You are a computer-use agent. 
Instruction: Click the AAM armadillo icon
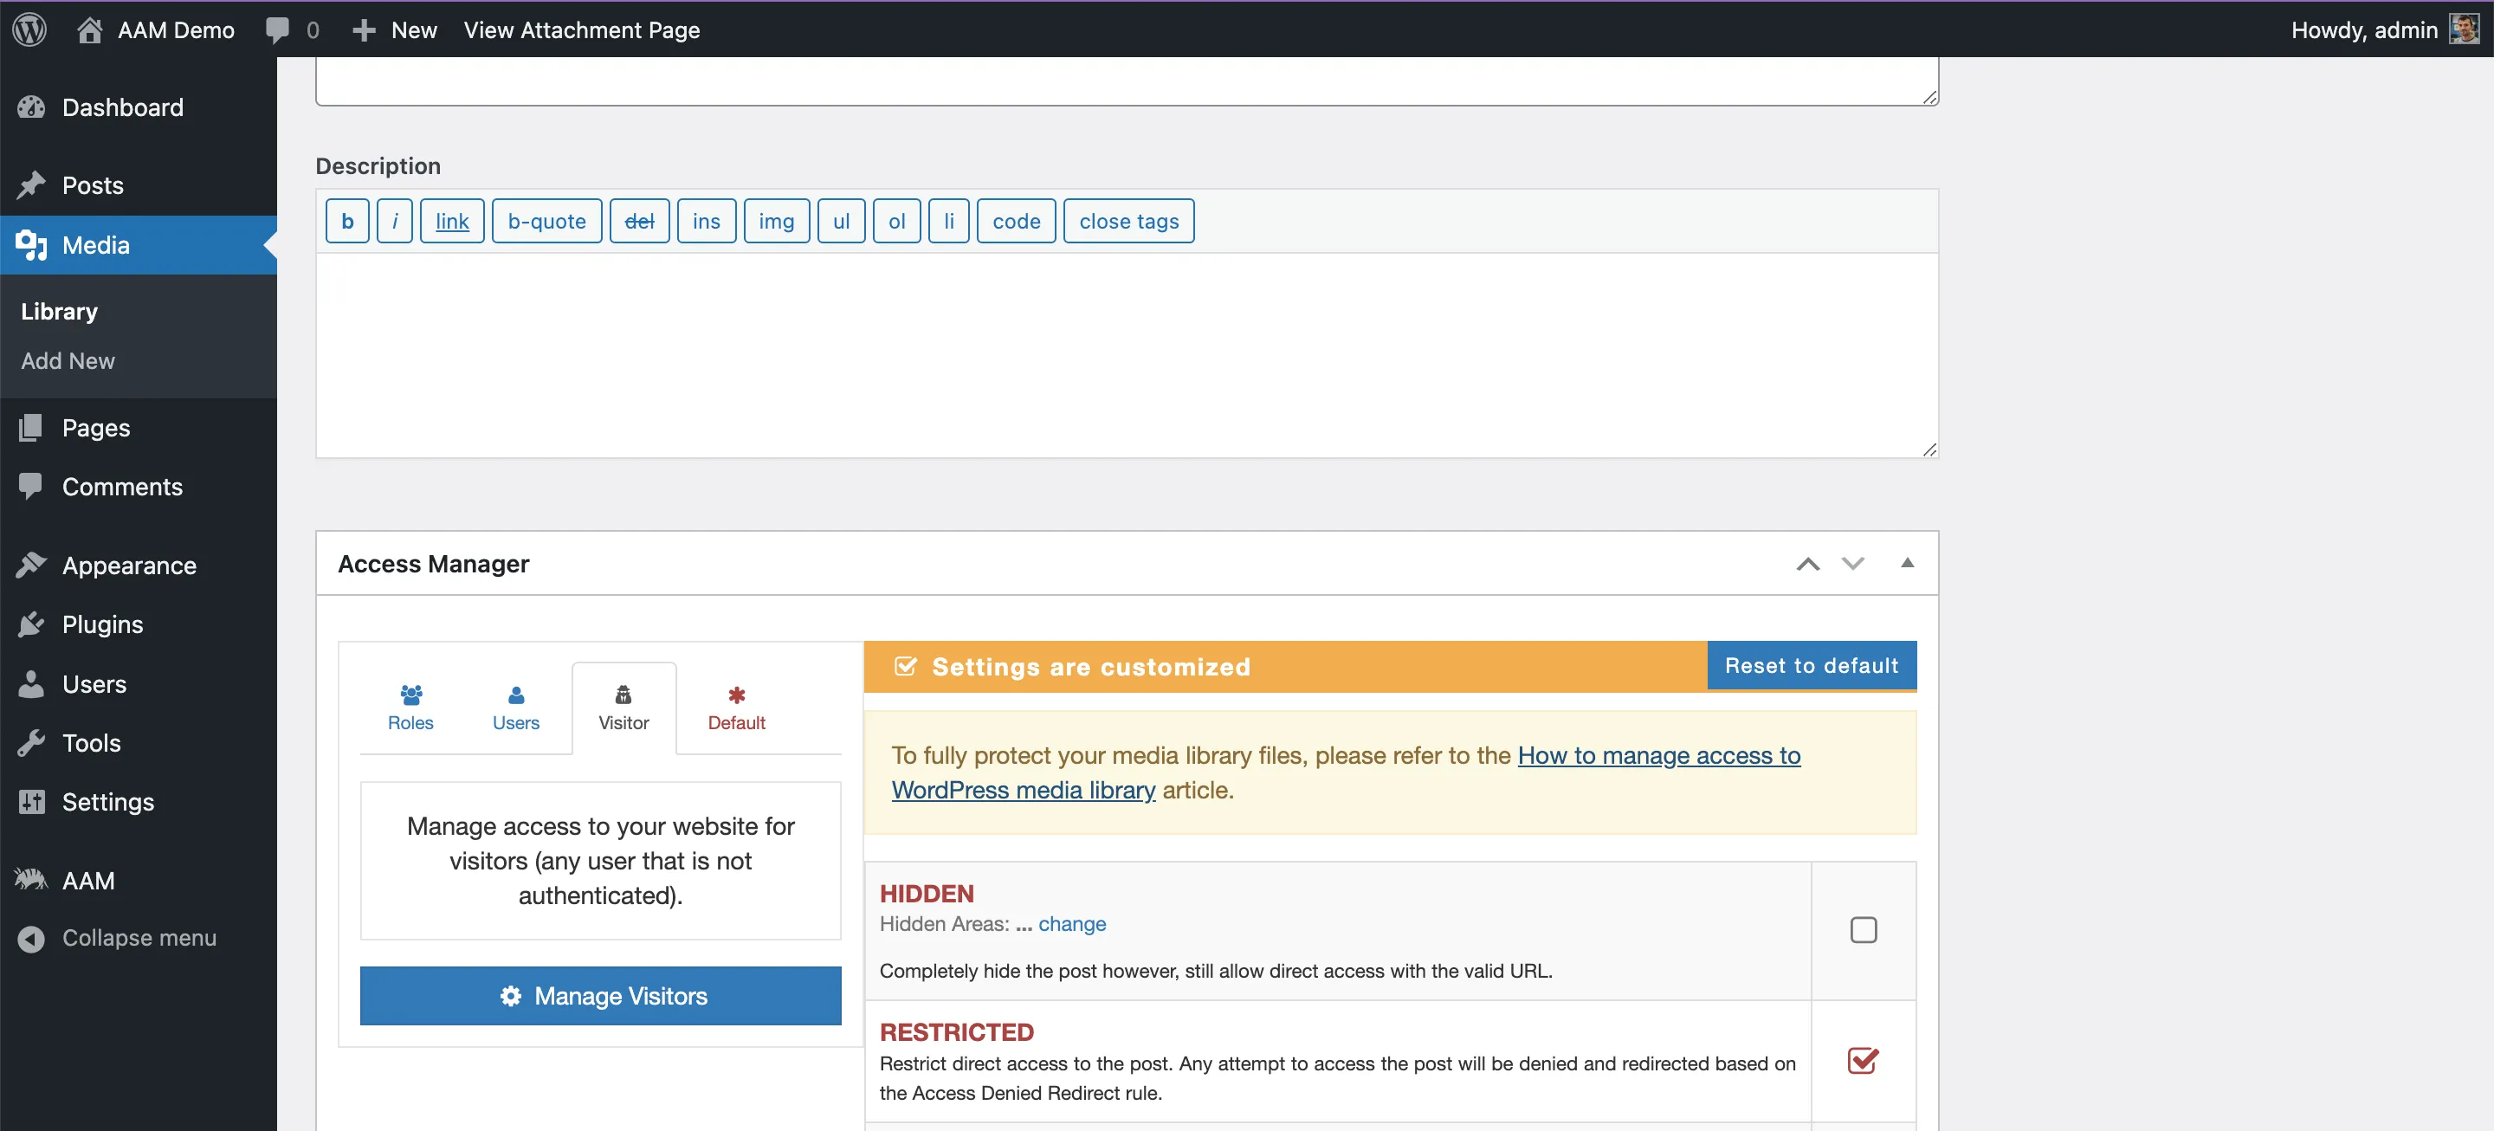pyautogui.click(x=31, y=880)
